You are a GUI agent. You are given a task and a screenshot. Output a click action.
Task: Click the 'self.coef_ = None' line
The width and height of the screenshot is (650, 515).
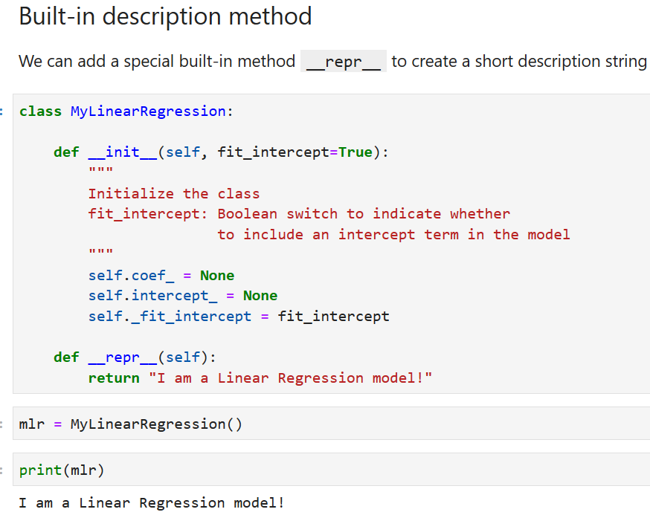click(x=161, y=276)
